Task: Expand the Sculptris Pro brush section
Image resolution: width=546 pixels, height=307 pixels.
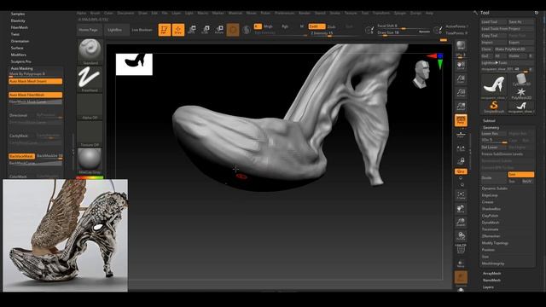Action: 20,61
